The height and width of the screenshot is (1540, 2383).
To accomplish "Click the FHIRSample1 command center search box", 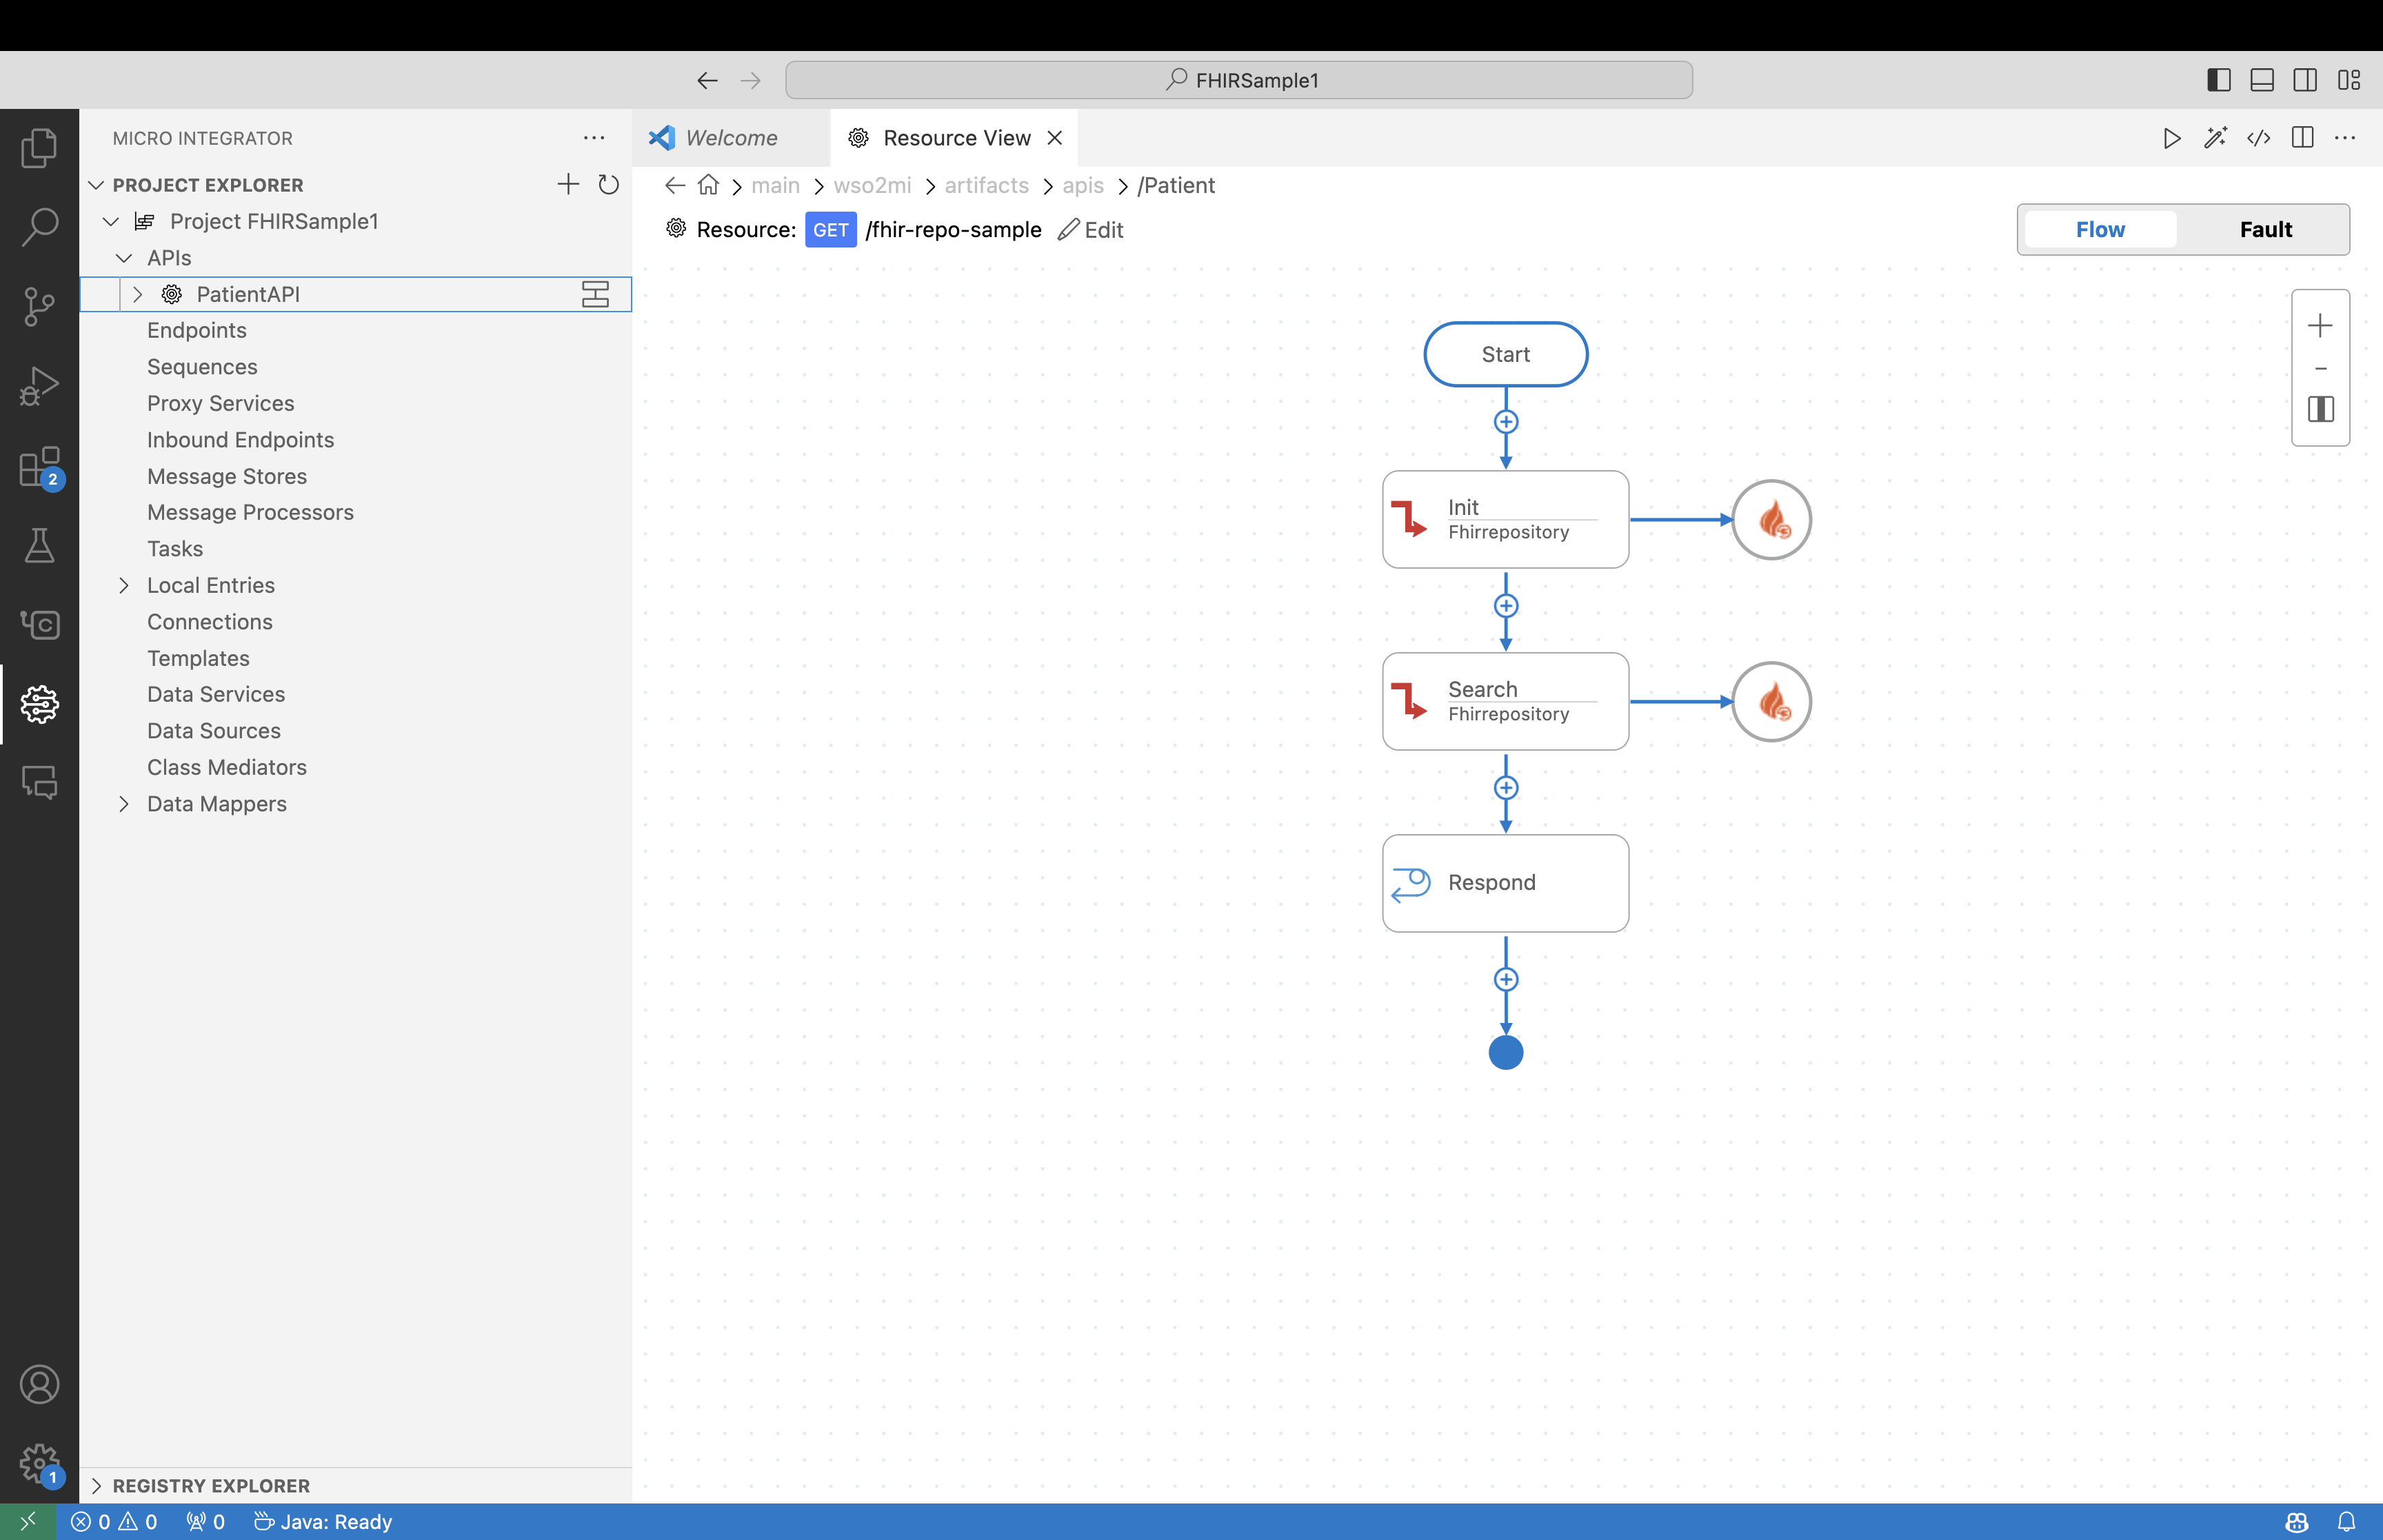I will (x=1239, y=80).
